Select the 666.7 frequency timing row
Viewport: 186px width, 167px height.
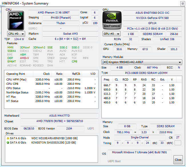142,85
